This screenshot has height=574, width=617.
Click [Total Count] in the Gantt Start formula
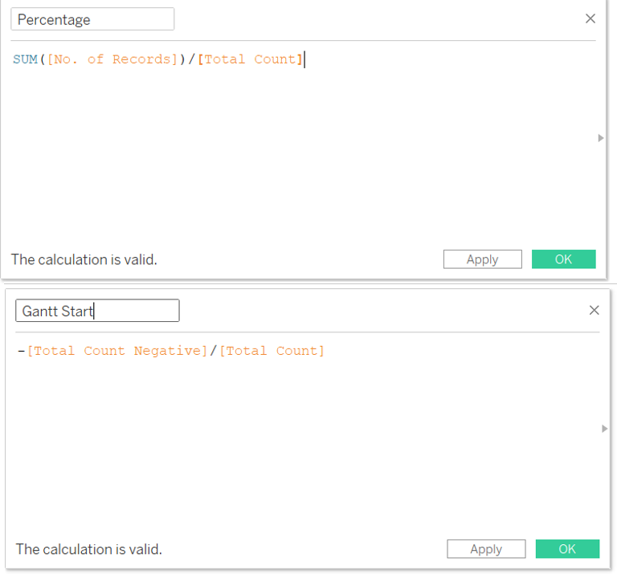pos(272,351)
